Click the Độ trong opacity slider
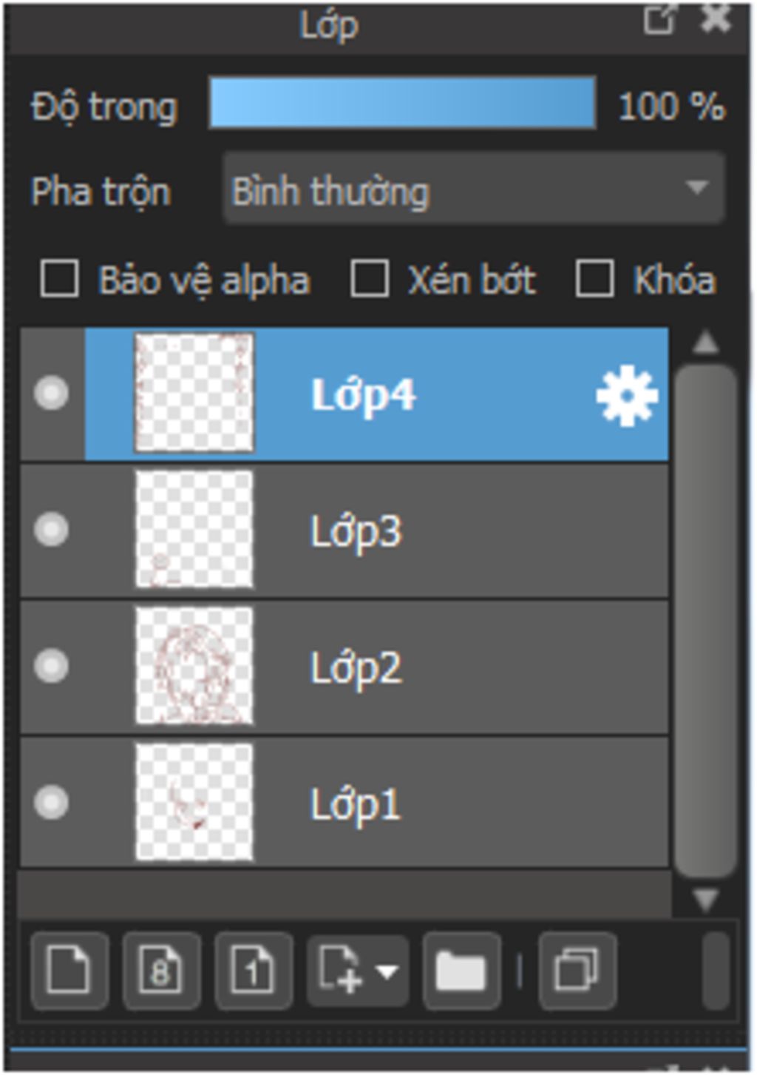 pos(403,103)
